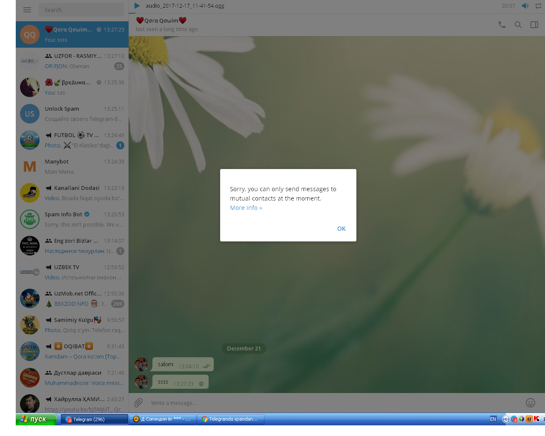
Task: Mute the audio player volume icon
Action: coord(525,6)
